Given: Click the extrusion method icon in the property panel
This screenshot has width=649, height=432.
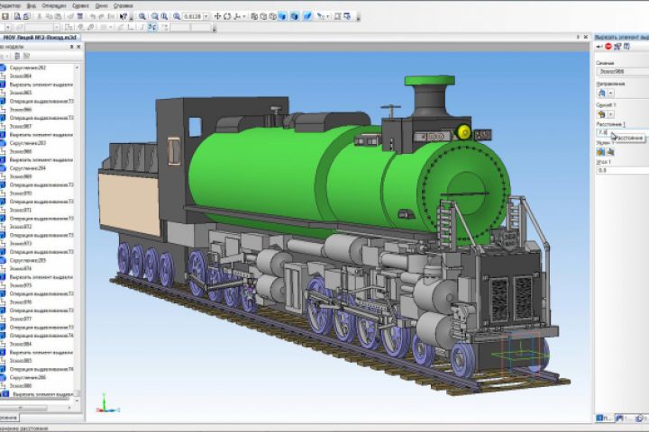Looking at the screenshot, I should pos(602,114).
